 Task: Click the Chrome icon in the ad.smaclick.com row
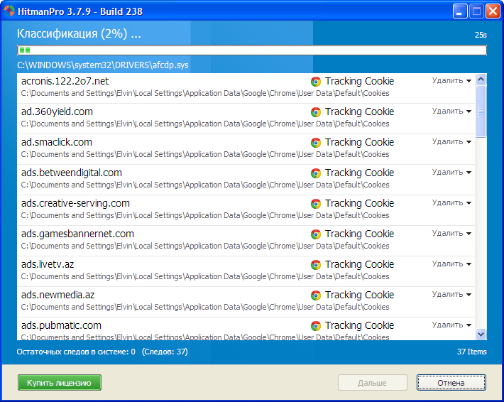316,143
